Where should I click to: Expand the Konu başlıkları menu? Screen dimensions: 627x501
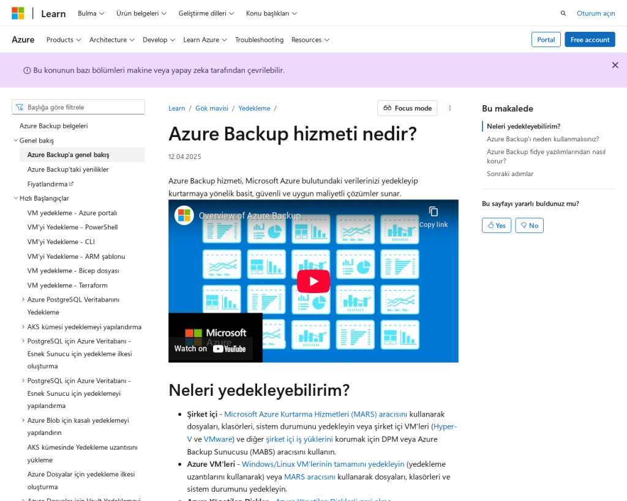[271, 13]
